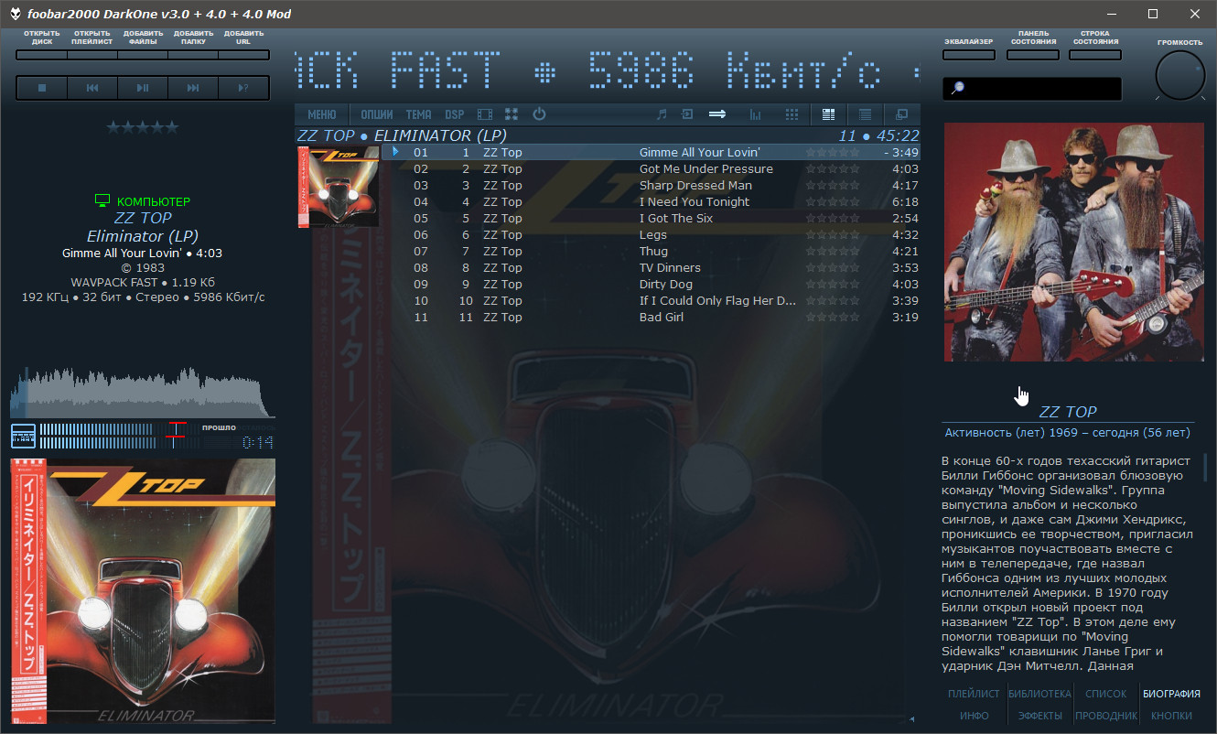1217x734 pixels.
Task: Click the Добавить файлы button
Action: [x=143, y=54]
